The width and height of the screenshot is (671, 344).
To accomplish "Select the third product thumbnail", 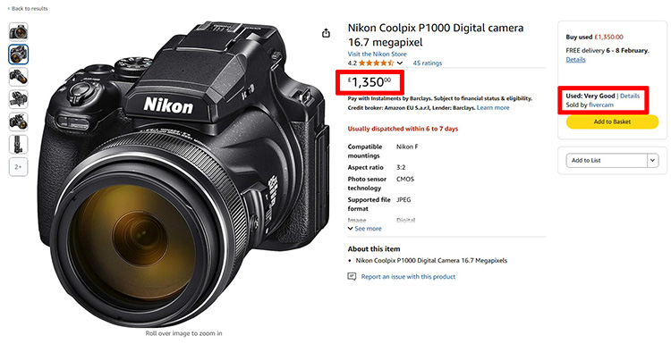I will pos(19,77).
